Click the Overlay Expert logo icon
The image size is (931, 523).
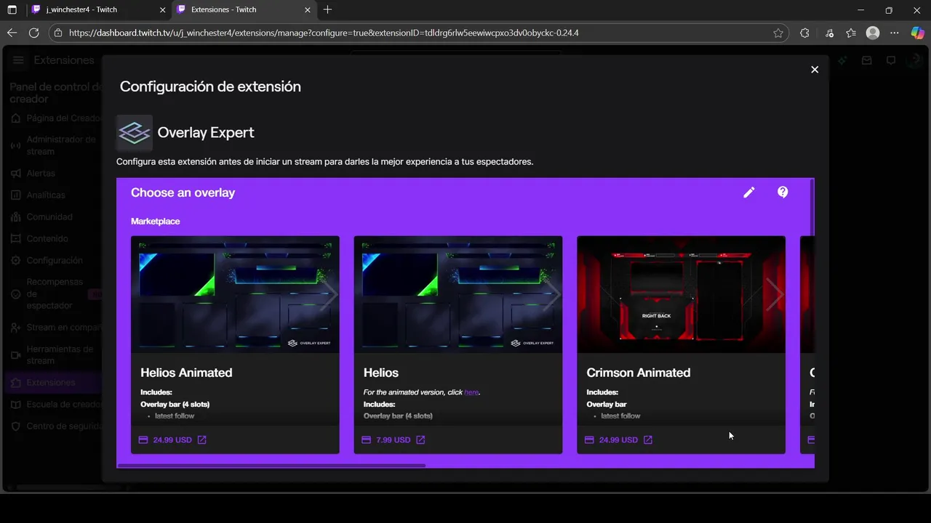[x=134, y=133]
